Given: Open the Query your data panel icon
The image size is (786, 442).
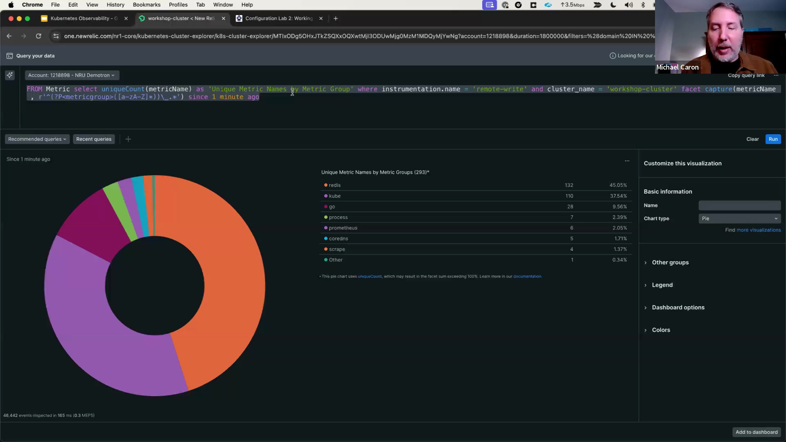Looking at the screenshot, I should coord(9,56).
